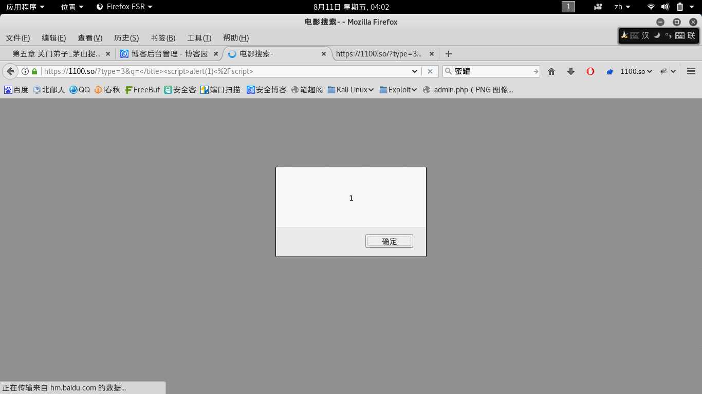
Task: Click the spider extension icon
Action: 663,71
